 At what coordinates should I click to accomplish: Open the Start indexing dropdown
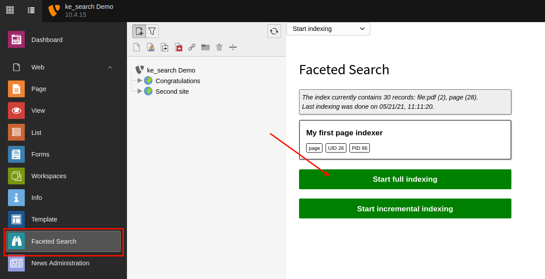328,29
